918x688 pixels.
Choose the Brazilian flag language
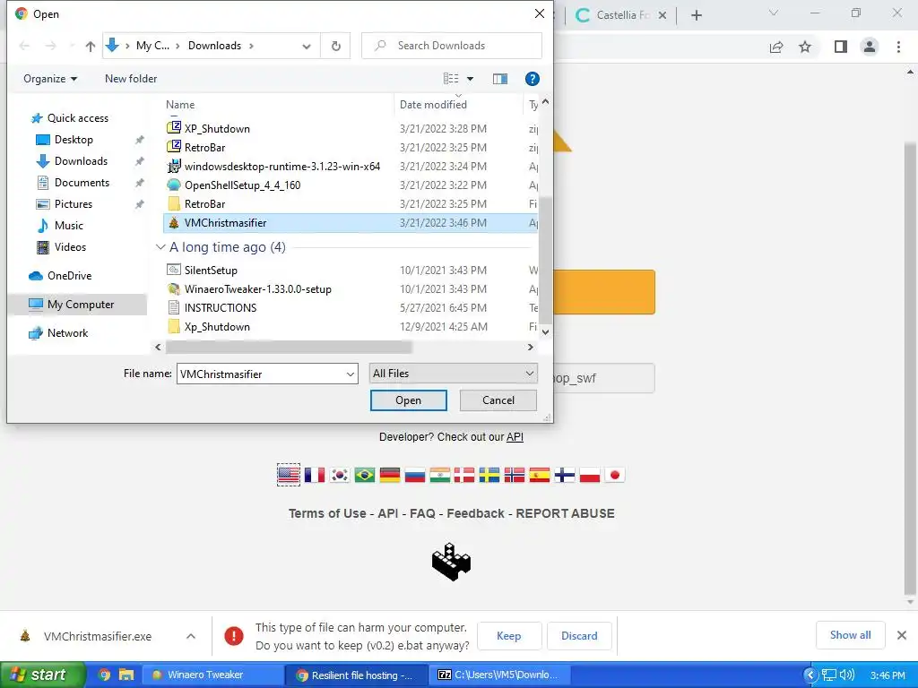coord(364,475)
